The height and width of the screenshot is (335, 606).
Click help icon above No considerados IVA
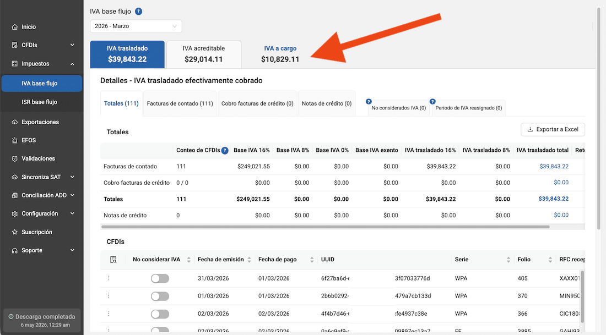(369, 102)
